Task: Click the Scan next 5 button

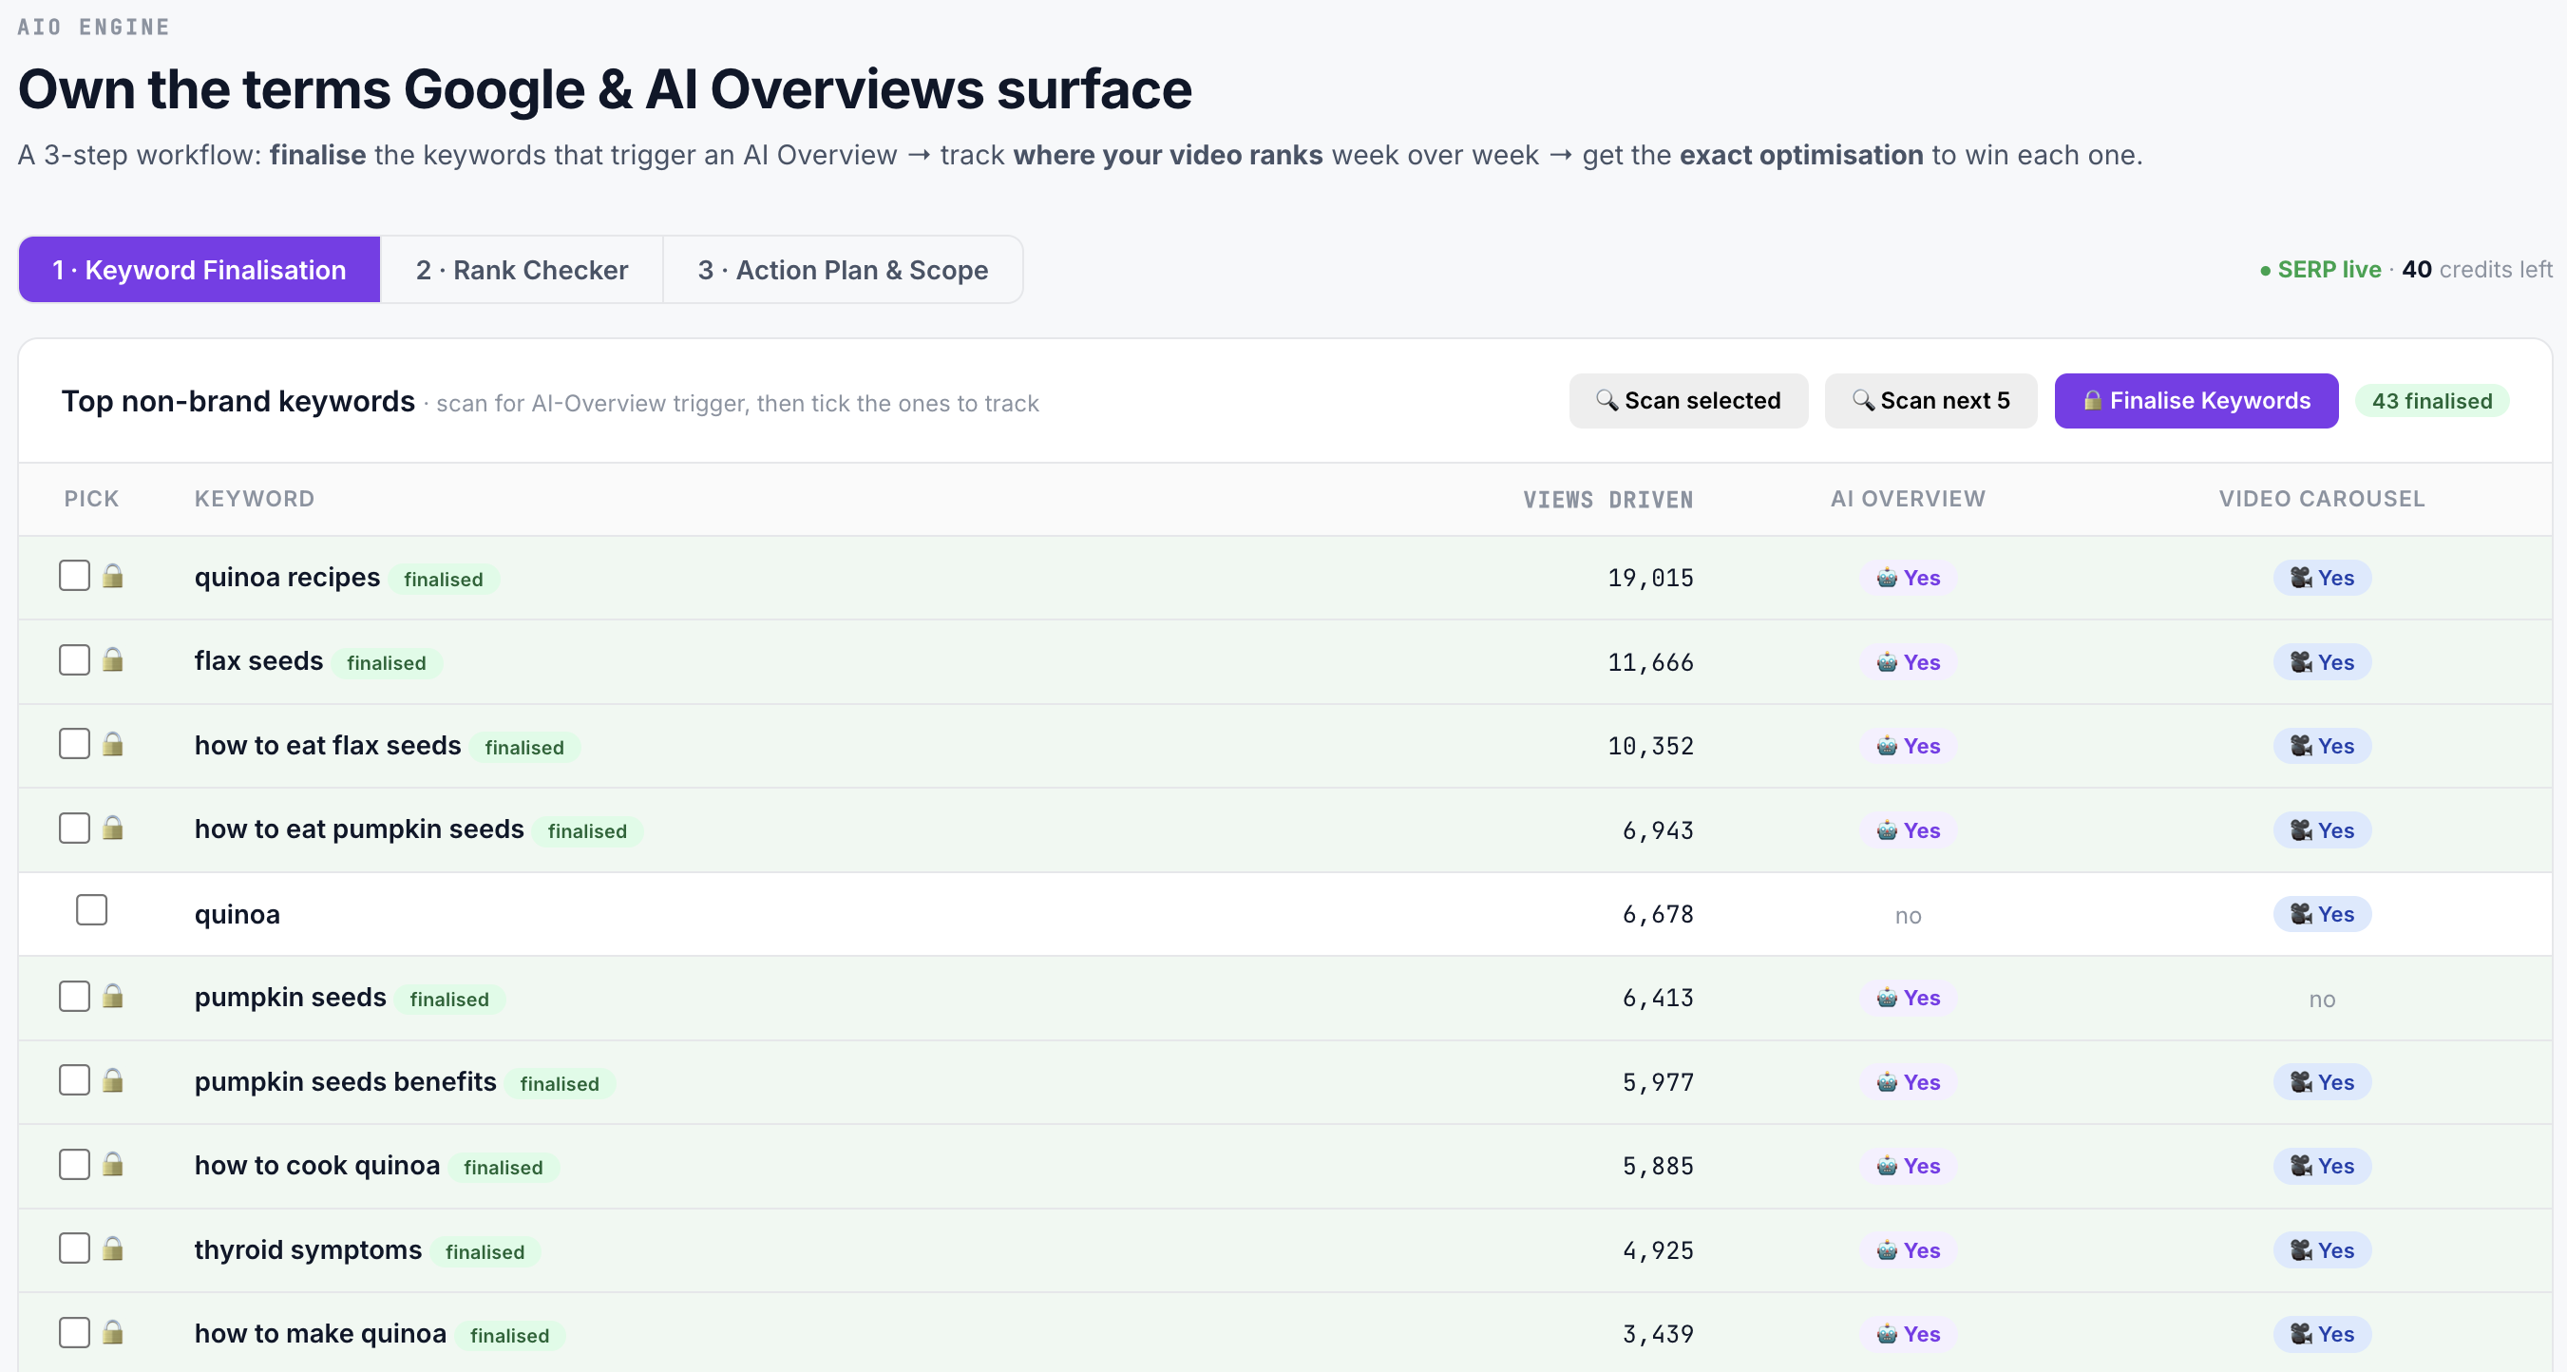Action: coord(1930,401)
